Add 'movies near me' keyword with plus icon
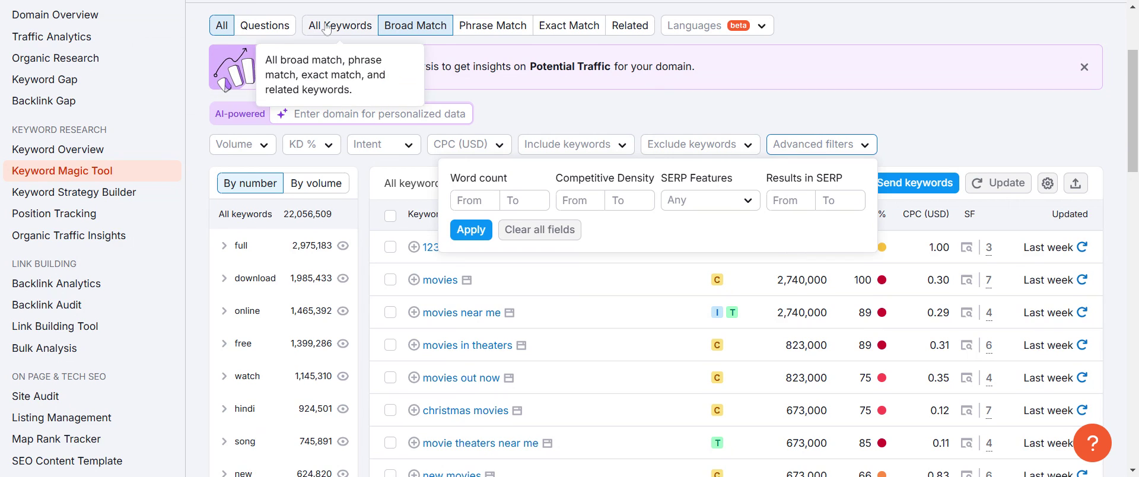This screenshot has height=477, width=1139. [x=414, y=313]
